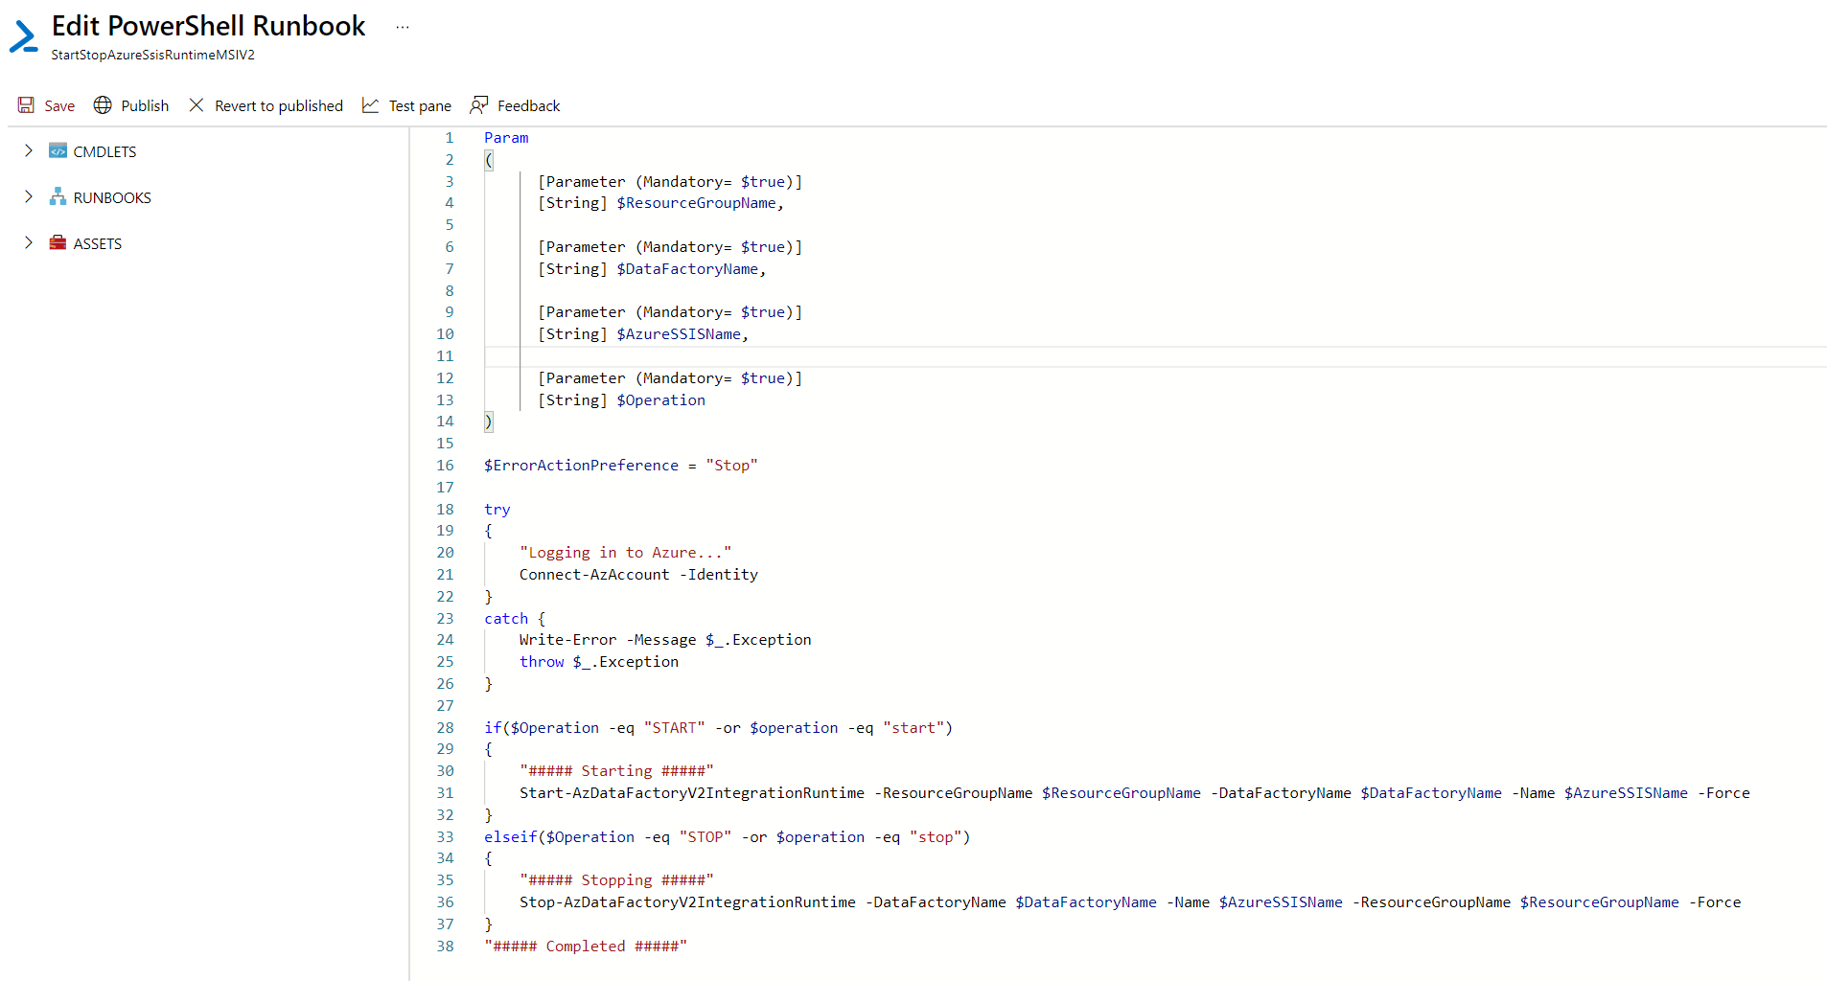
Task: Click the RUNBOOKS hierarchy icon
Action: pyautogui.click(x=58, y=196)
